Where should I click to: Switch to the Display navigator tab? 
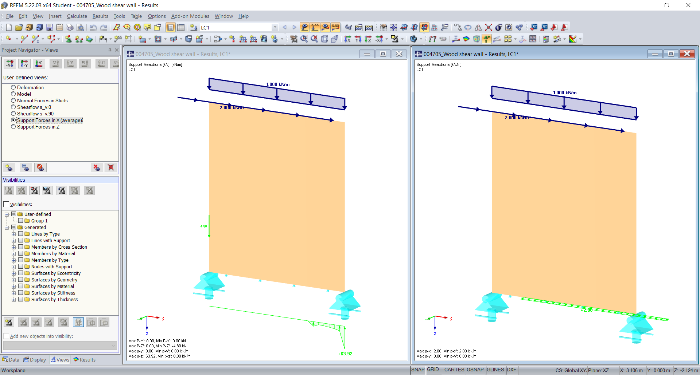click(x=35, y=360)
